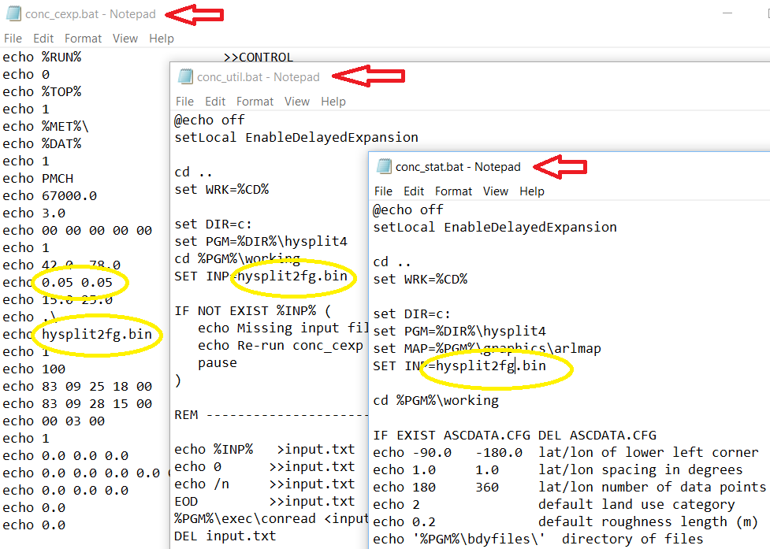The image size is (770, 549).
Task: Open Format menu in conc_stat.bat window
Action: [x=453, y=191]
